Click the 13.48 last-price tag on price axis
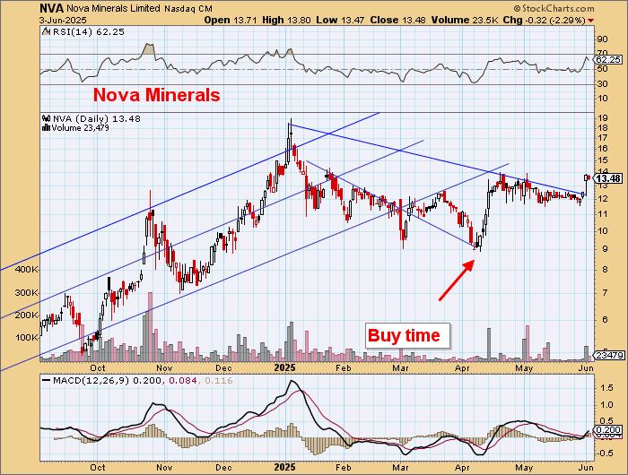This screenshot has height=475, width=628. [608, 178]
